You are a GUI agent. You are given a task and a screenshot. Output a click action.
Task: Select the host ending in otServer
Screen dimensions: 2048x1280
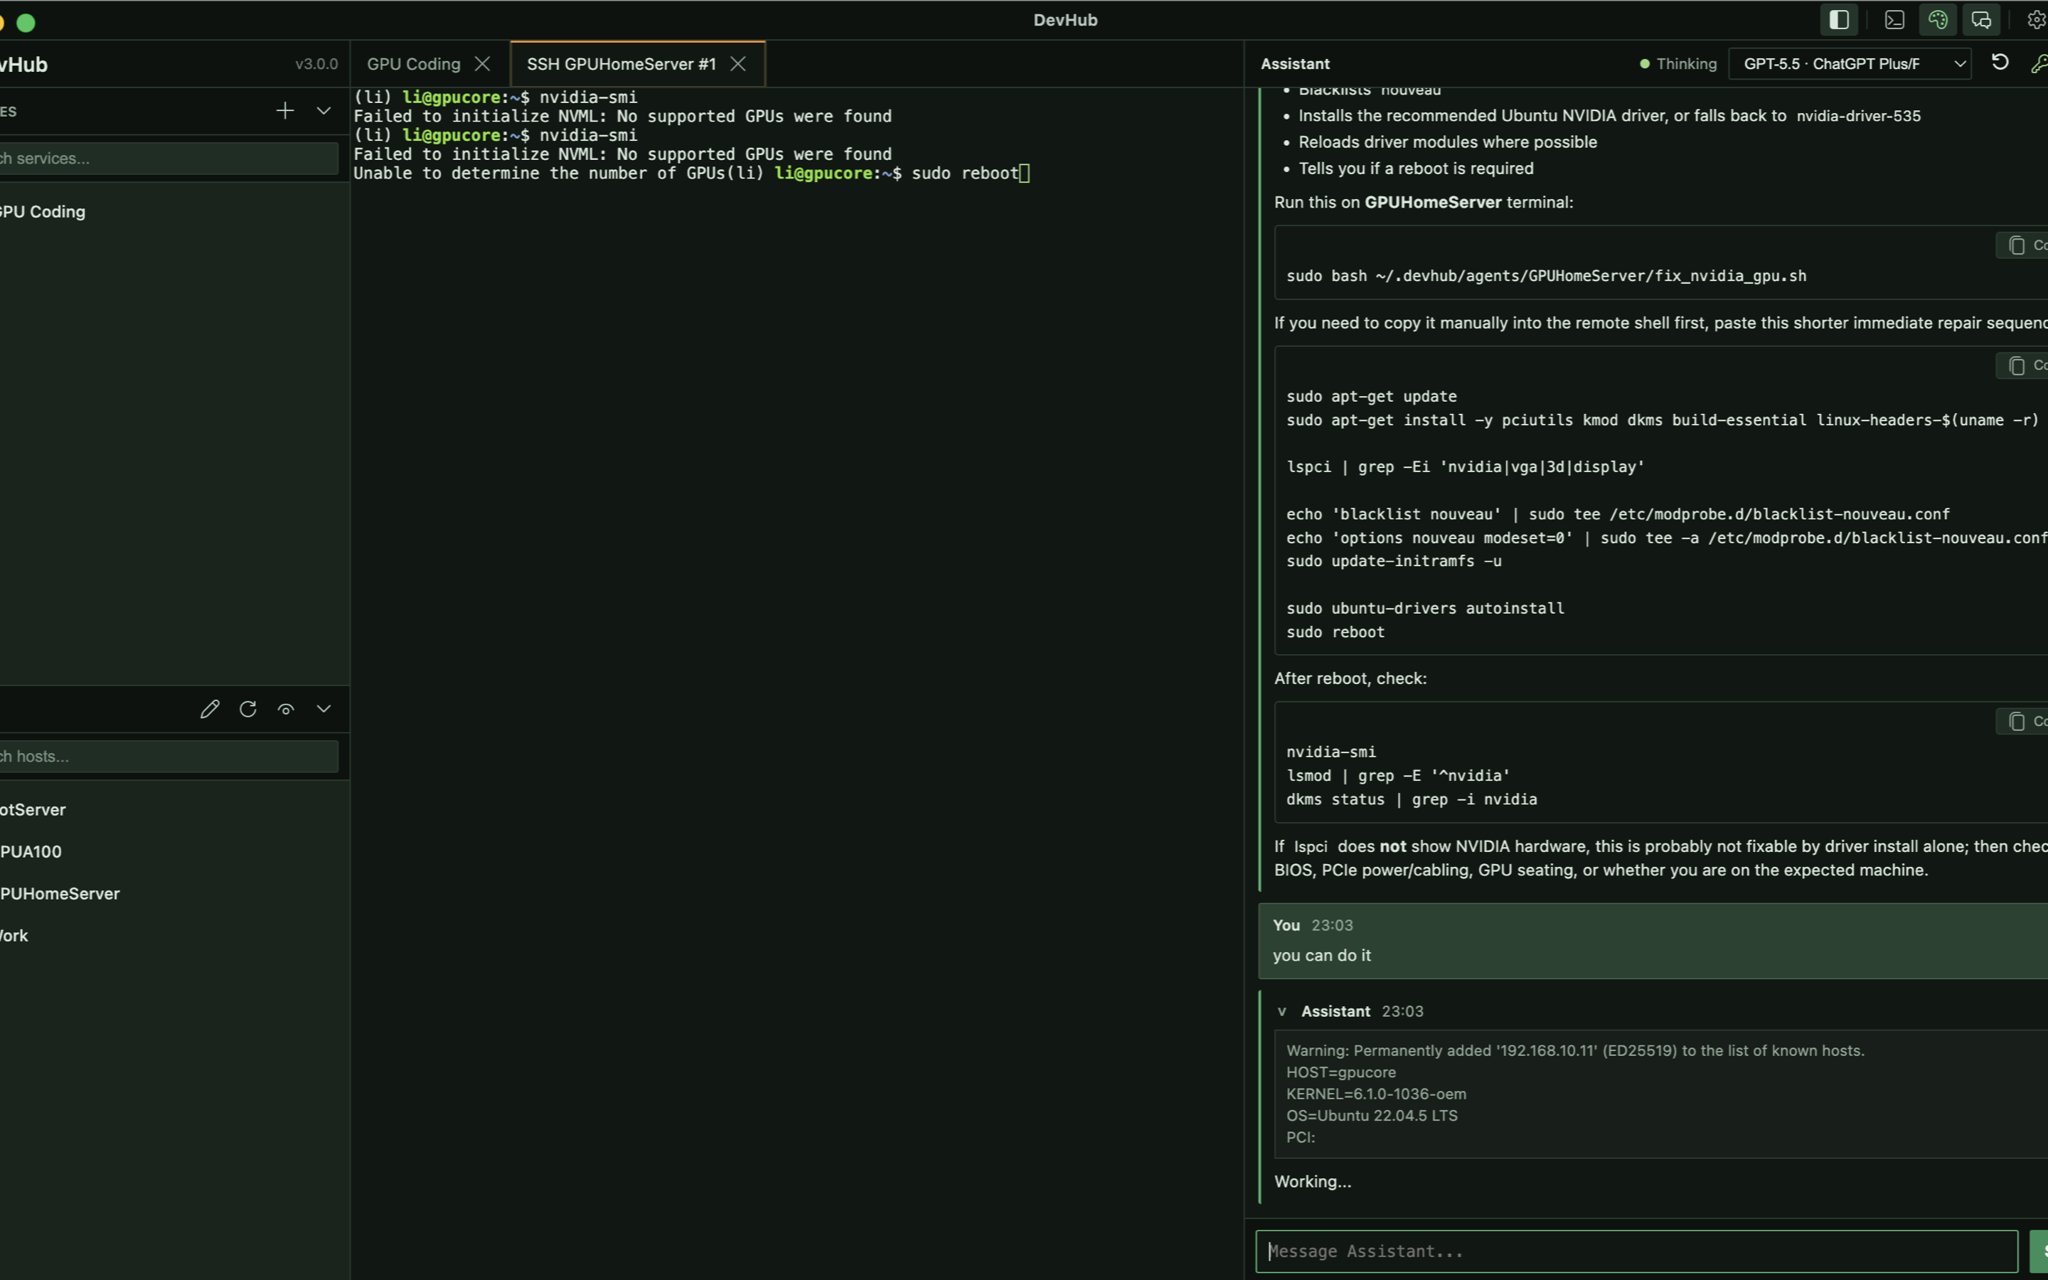[x=32, y=810]
